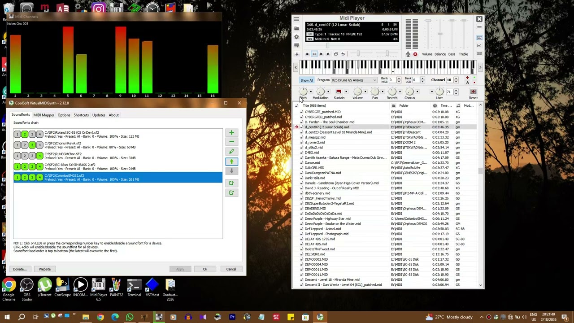The width and height of the screenshot is (574, 323).
Task: Open the Shortcuts tab
Action: 81,115
